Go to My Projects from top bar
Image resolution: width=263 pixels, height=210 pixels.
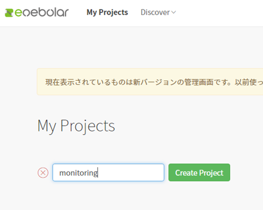[107, 13]
